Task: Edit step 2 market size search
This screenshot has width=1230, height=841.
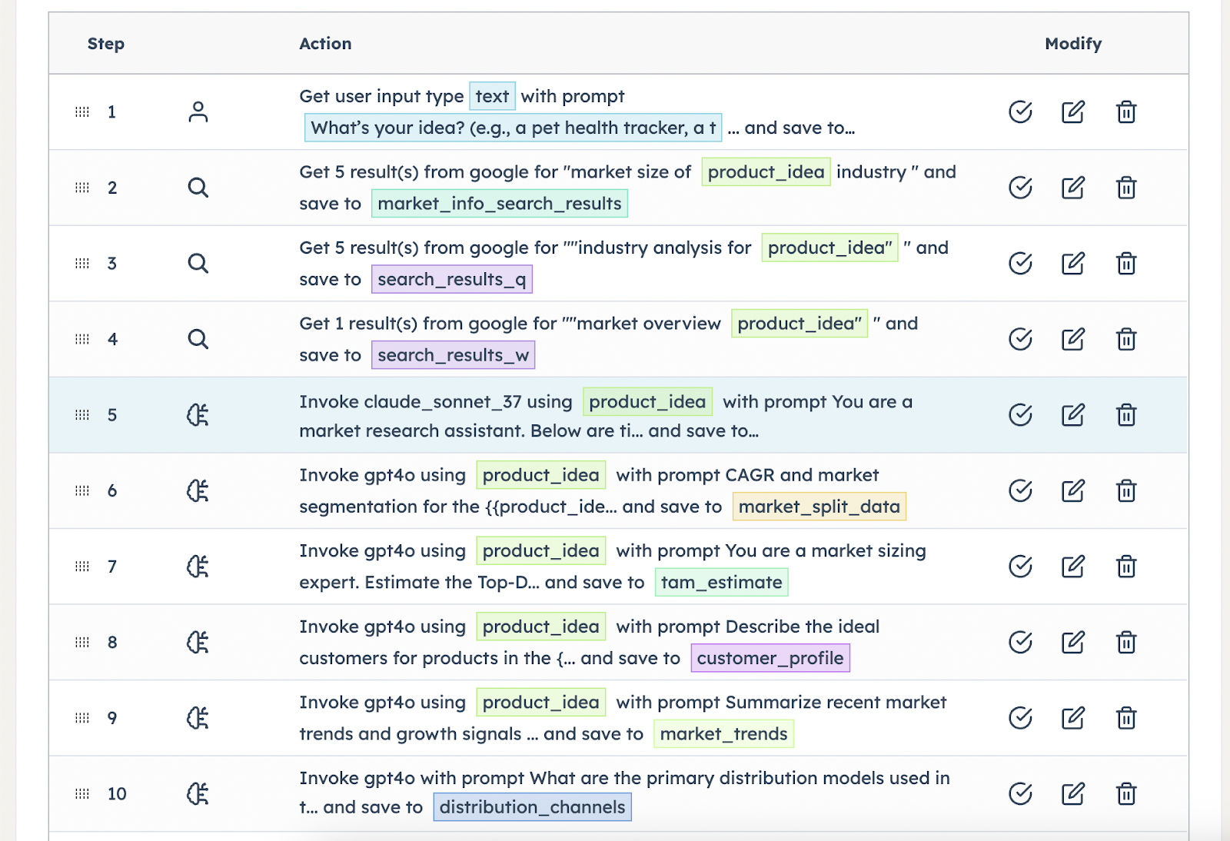Action: pyautogui.click(x=1072, y=188)
